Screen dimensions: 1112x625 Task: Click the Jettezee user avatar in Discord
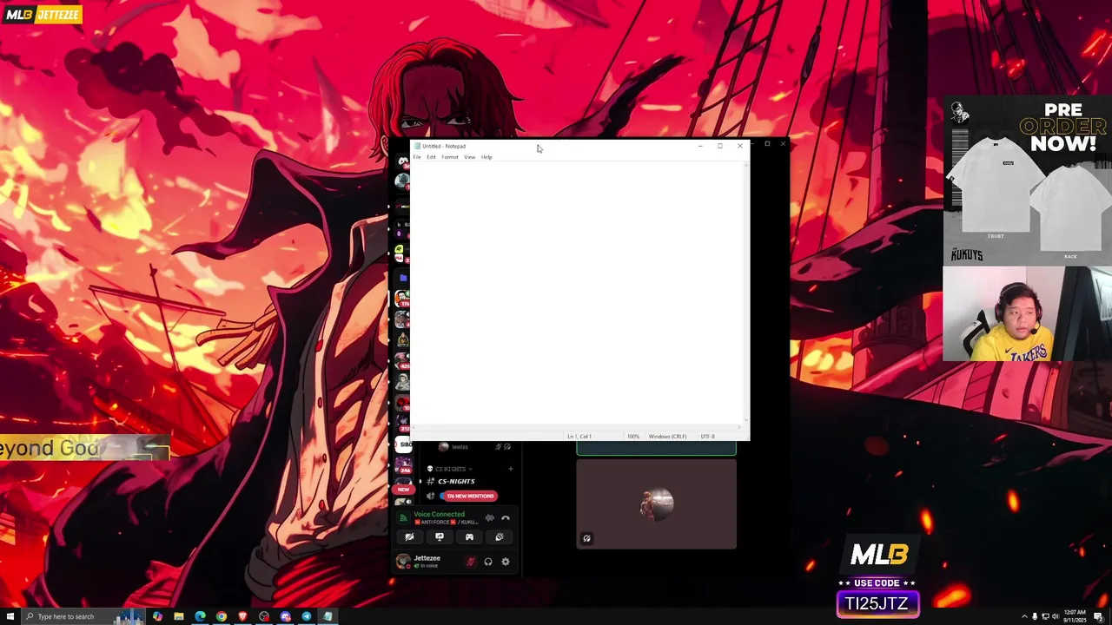click(403, 562)
